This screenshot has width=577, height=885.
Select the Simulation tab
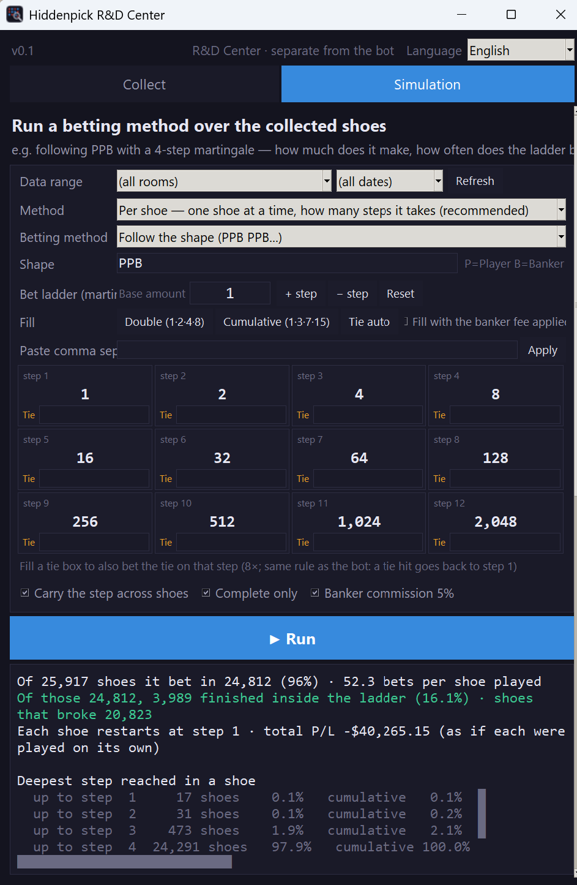427,85
